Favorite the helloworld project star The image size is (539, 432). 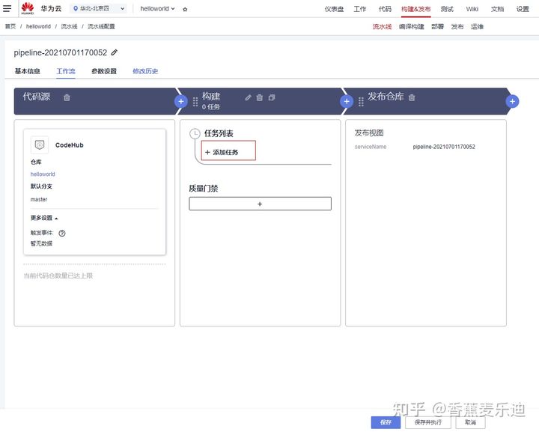(x=185, y=9)
